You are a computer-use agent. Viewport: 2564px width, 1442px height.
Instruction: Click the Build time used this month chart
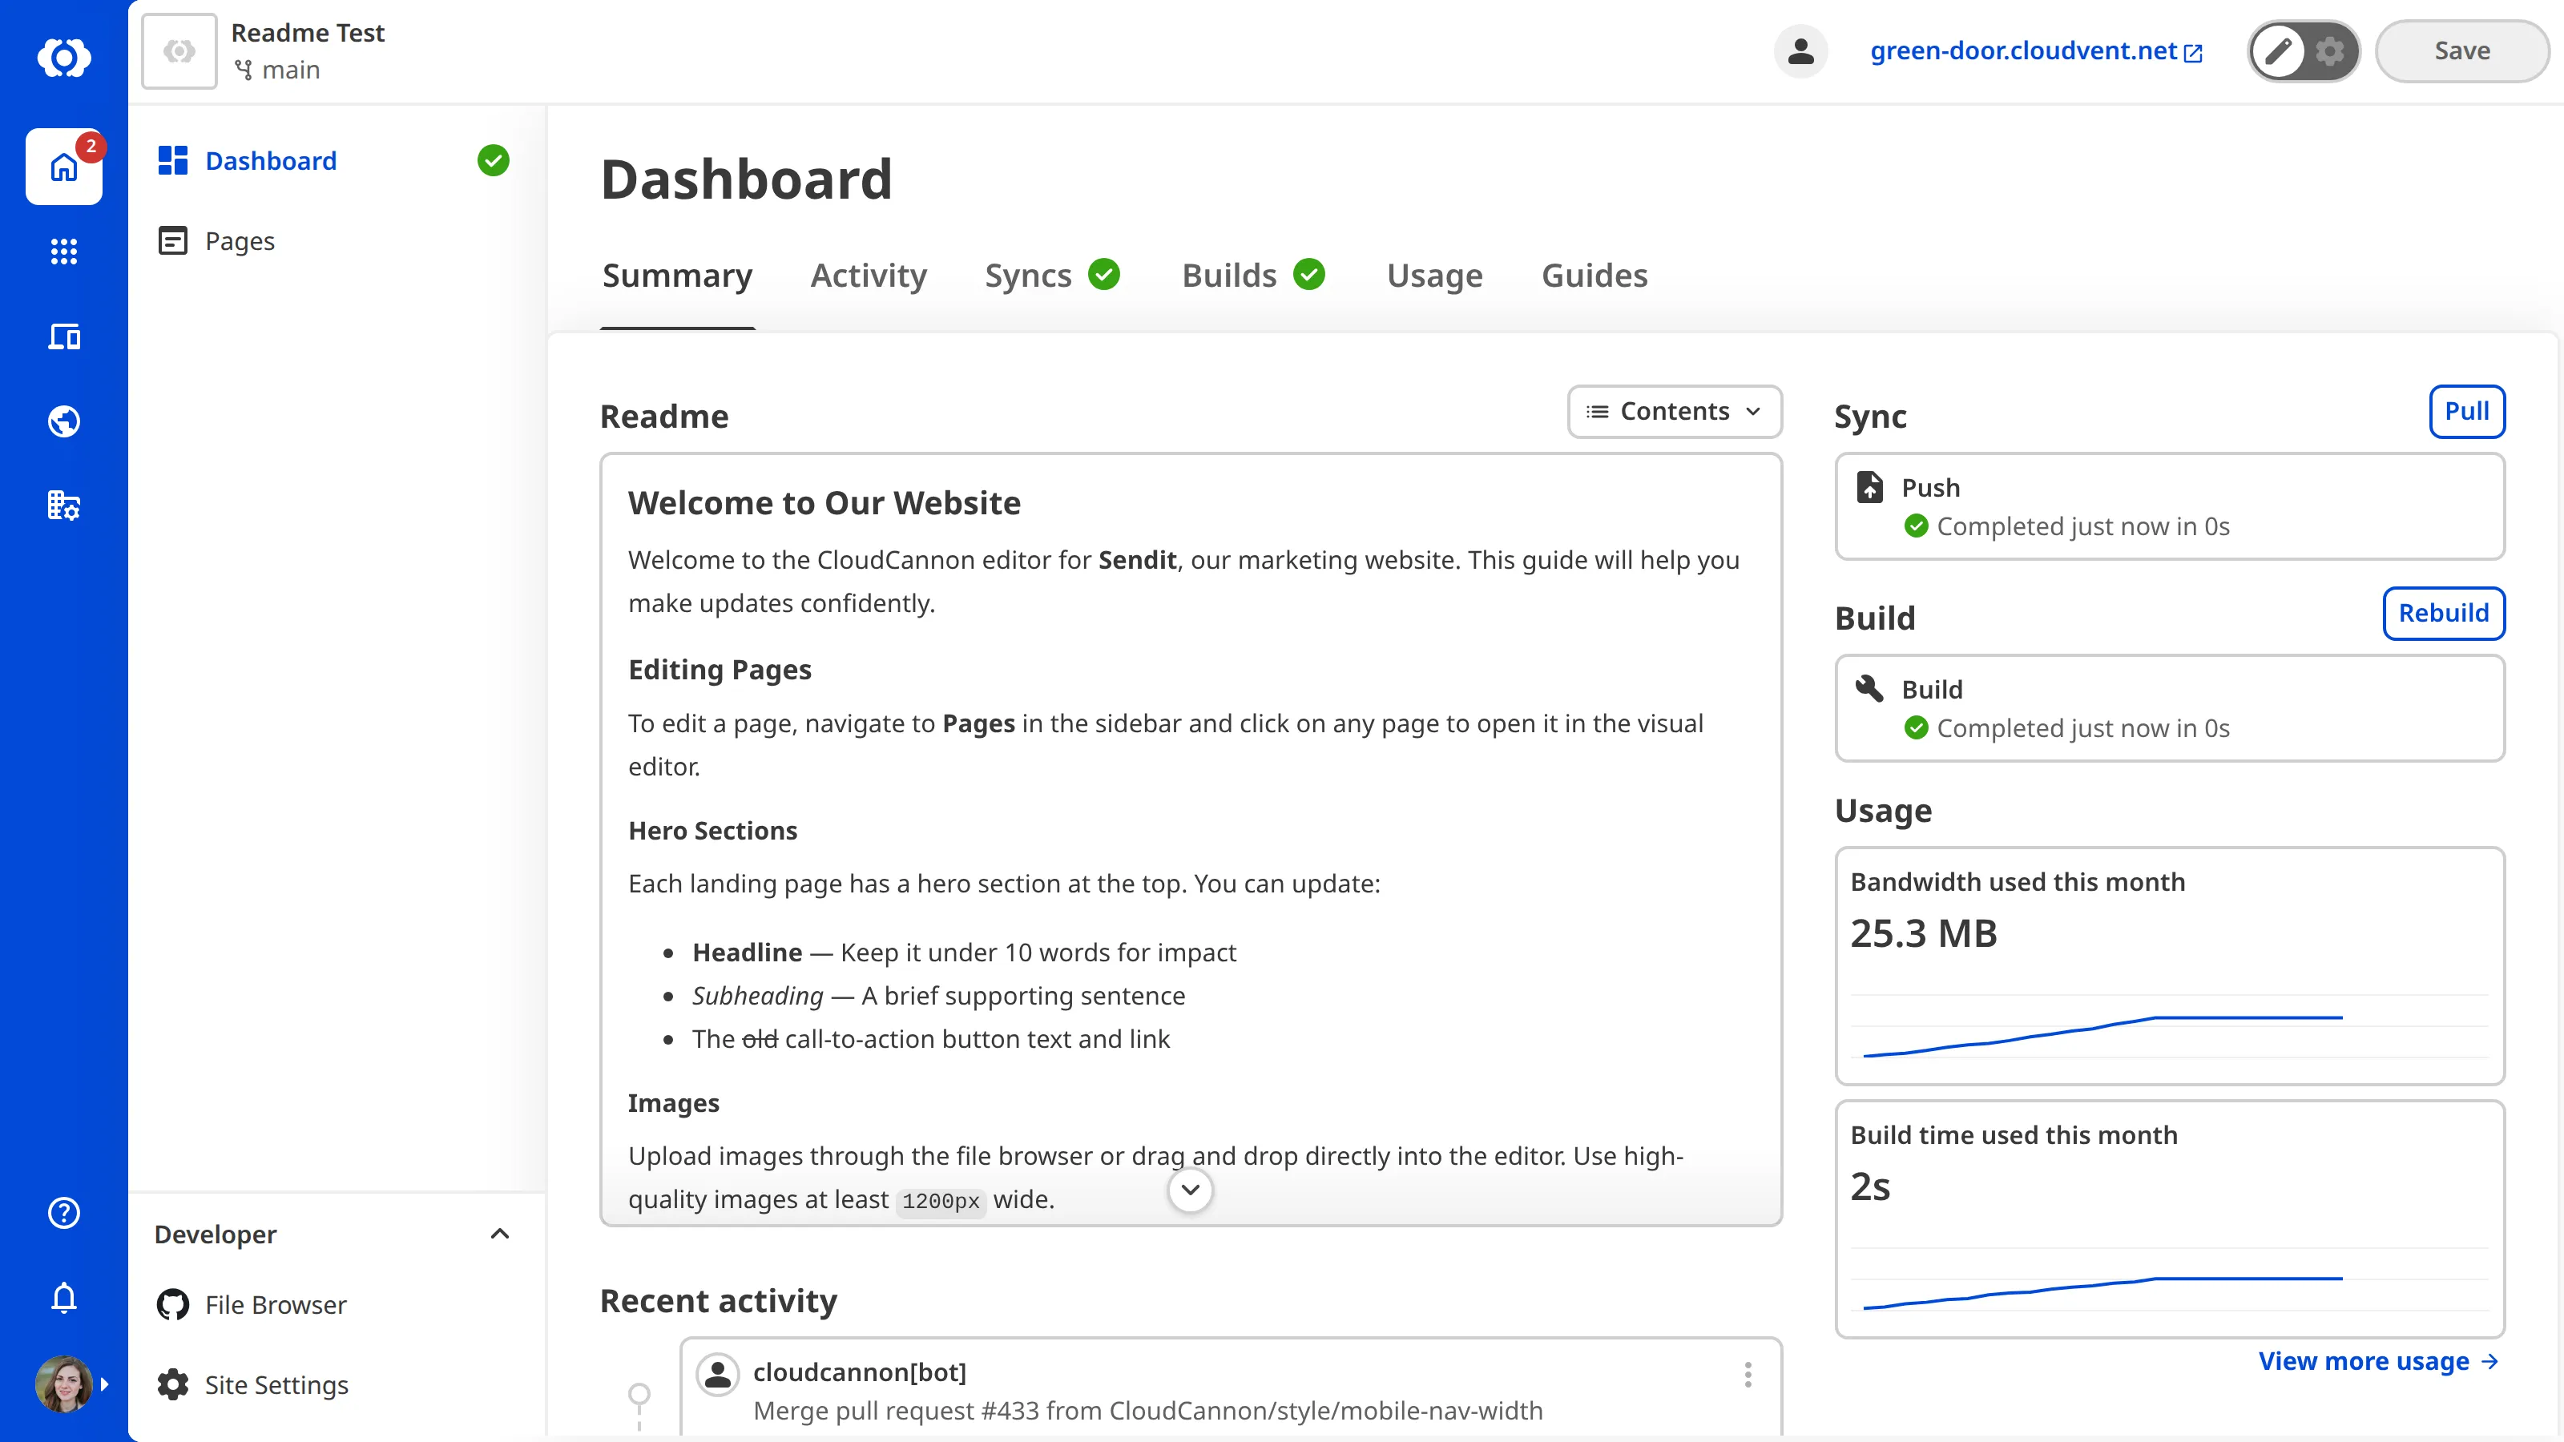[x=2170, y=1279]
